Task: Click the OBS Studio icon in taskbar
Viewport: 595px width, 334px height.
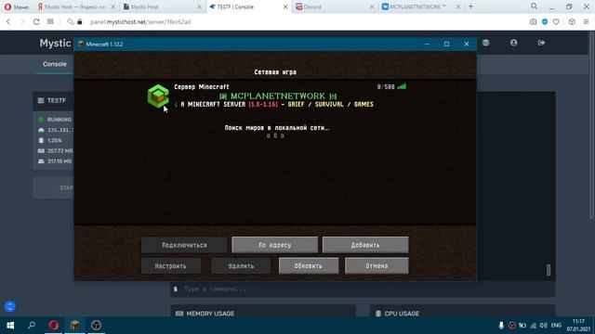Action: pyautogui.click(x=96, y=326)
